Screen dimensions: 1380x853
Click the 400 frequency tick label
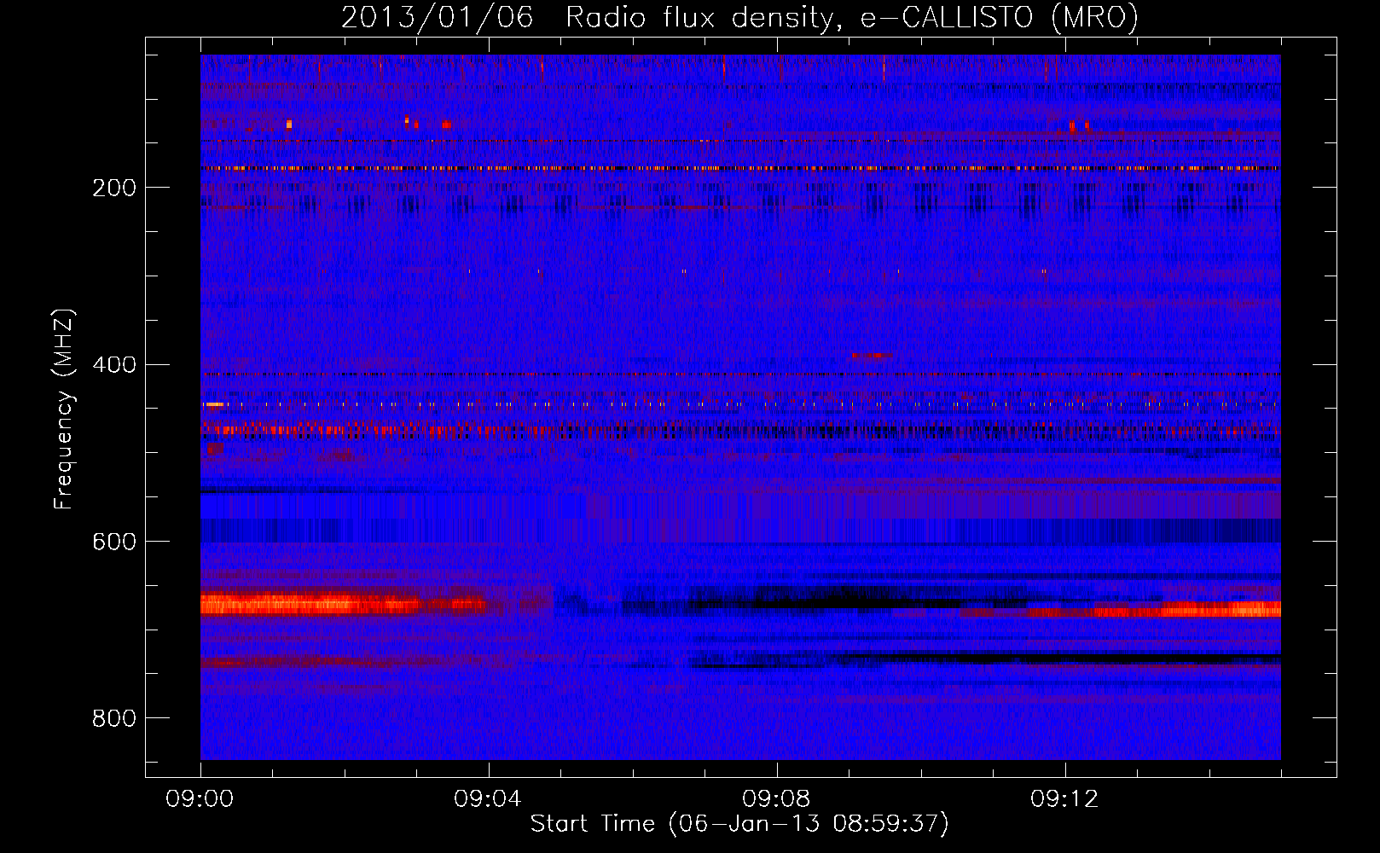(x=114, y=365)
